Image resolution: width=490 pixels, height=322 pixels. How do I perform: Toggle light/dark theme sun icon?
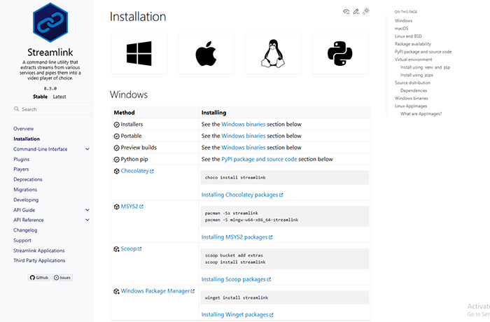[366, 12]
